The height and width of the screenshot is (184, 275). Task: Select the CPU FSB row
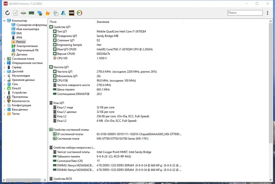115,81
